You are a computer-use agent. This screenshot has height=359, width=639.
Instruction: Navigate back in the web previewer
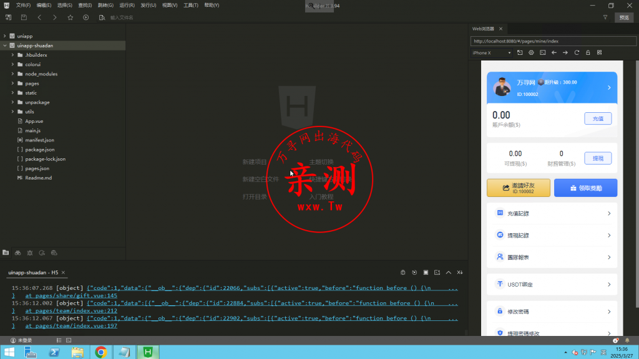554,52
